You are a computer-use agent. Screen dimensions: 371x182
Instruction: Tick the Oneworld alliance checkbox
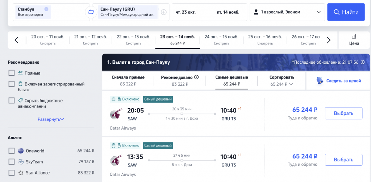(11, 151)
